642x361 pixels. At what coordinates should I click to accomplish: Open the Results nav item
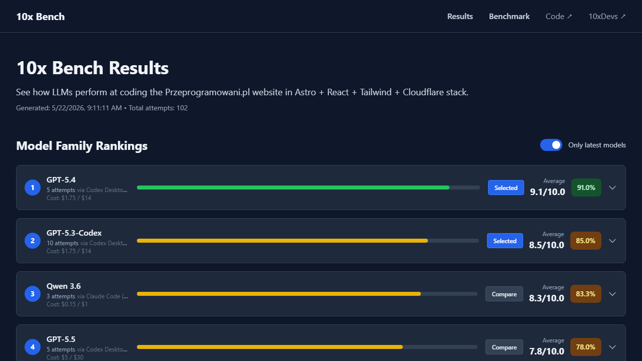[x=460, y=17]
